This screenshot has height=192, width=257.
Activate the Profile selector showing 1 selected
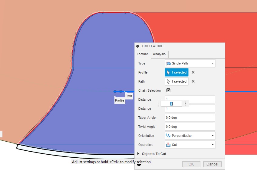pyautogui.click(x=176, y=73)
